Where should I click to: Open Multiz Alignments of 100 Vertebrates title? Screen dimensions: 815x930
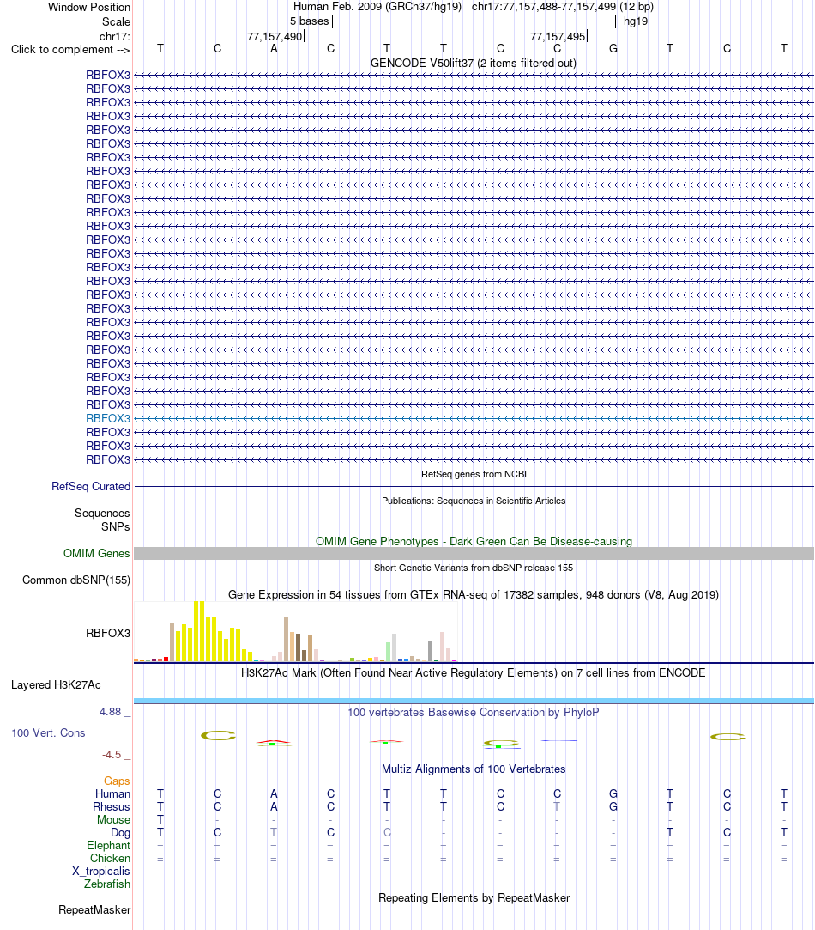click(x=474, y=769)
